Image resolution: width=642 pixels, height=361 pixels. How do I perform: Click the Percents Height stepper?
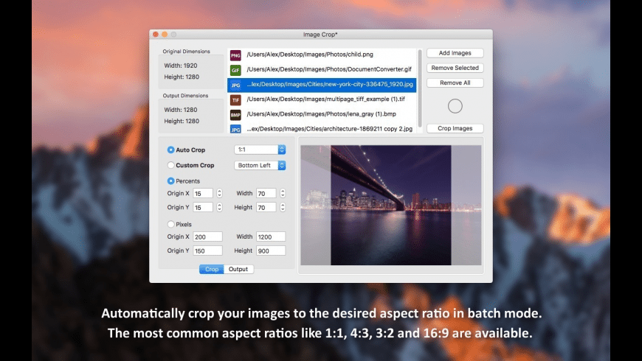(x=283, y=207)
